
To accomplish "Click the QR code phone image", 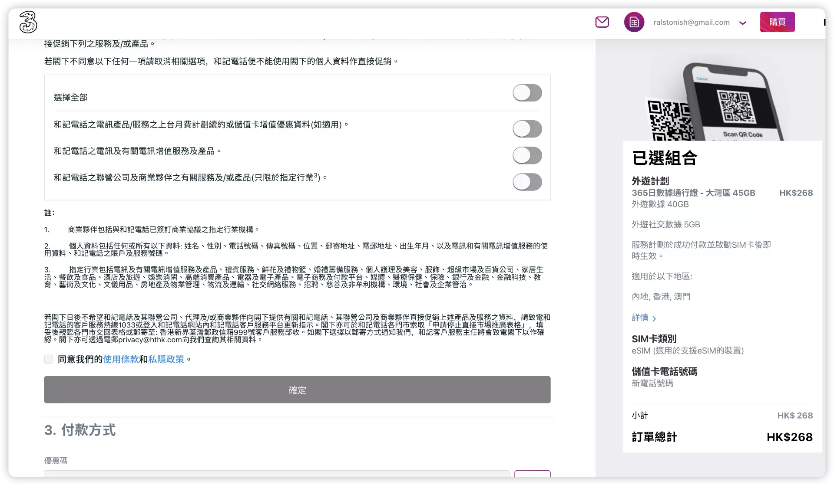I will [x=715, y=102].
